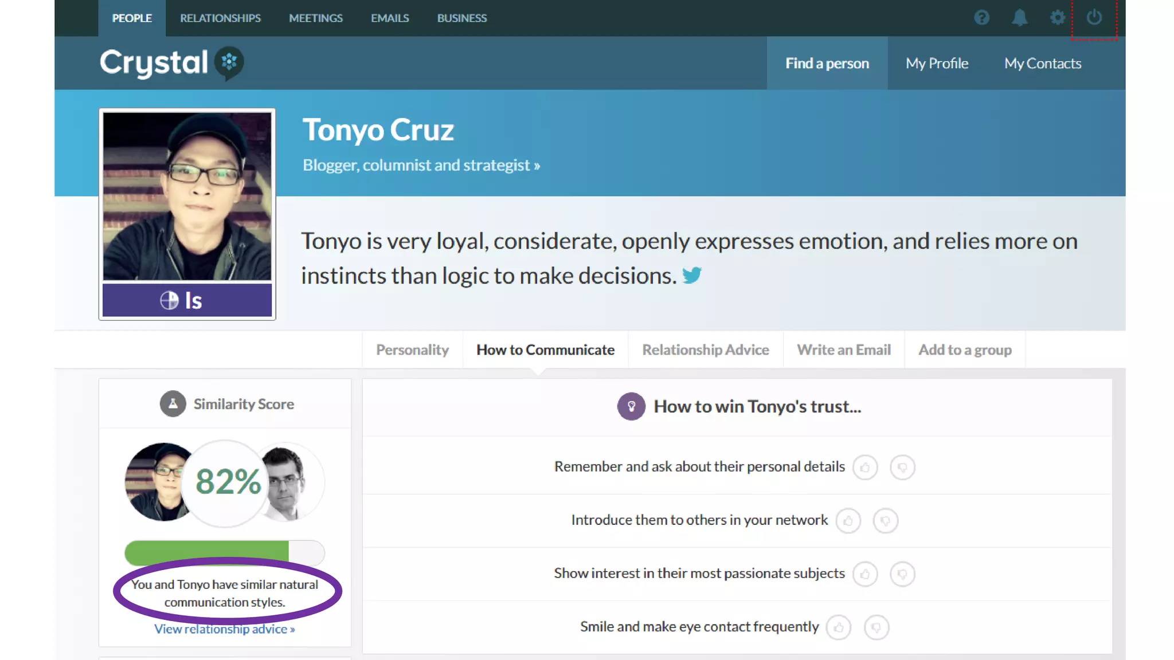Thumbs up 'Remember and ask about personal details'
This screenshot has width=1174, height=660.
pos(864,467)
